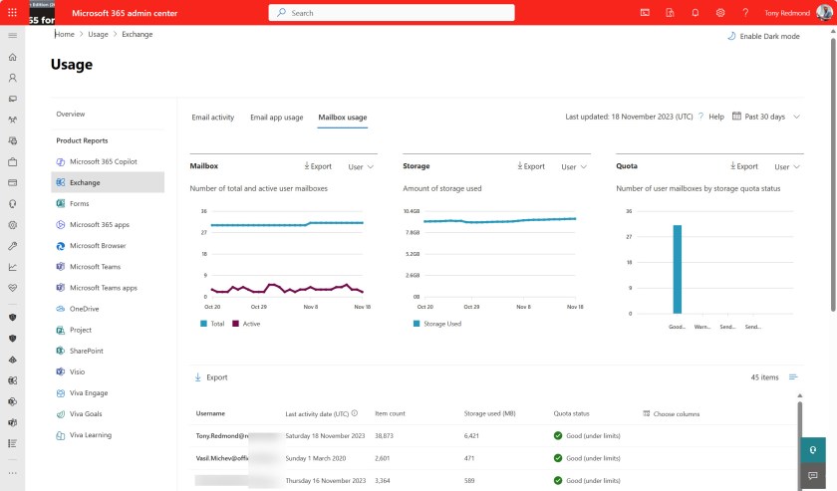The width and height of the screenshot is (837, 491).
Task: Click info icon beside Last activity date
Action: pyautogui.click(x=355, y=413)
